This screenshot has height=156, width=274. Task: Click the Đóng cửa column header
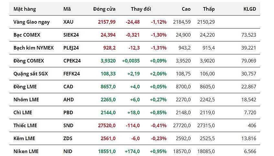[x=104, y=9]
